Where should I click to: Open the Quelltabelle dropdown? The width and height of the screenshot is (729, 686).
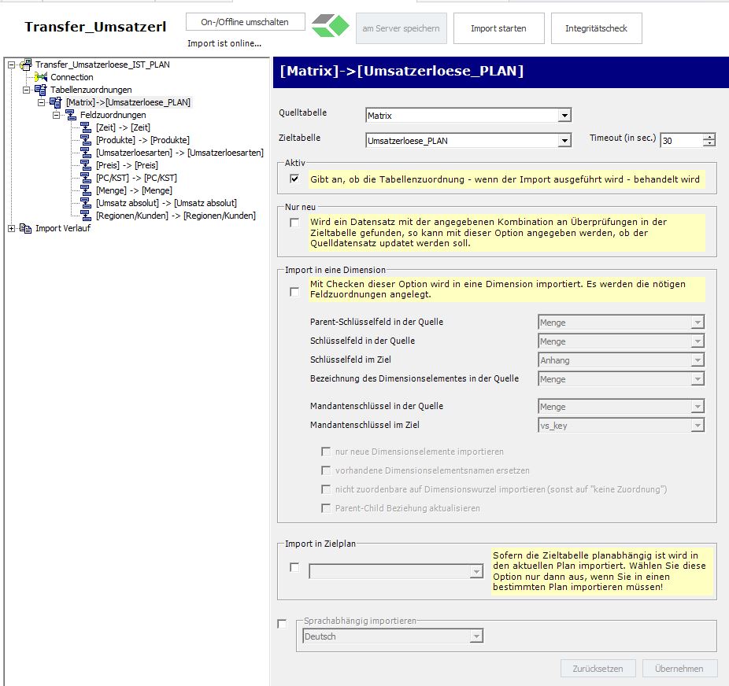564,115
